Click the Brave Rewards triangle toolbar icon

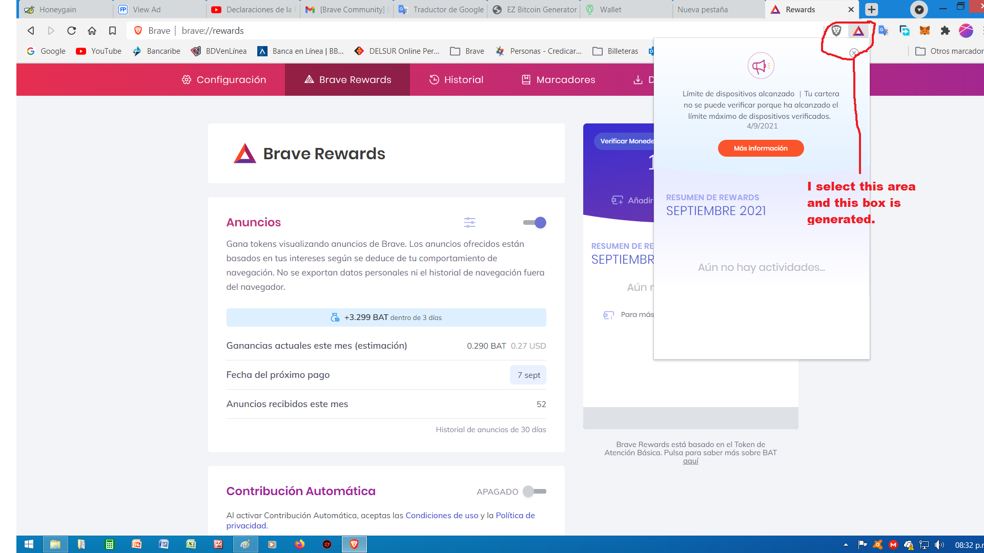point(858,31)
